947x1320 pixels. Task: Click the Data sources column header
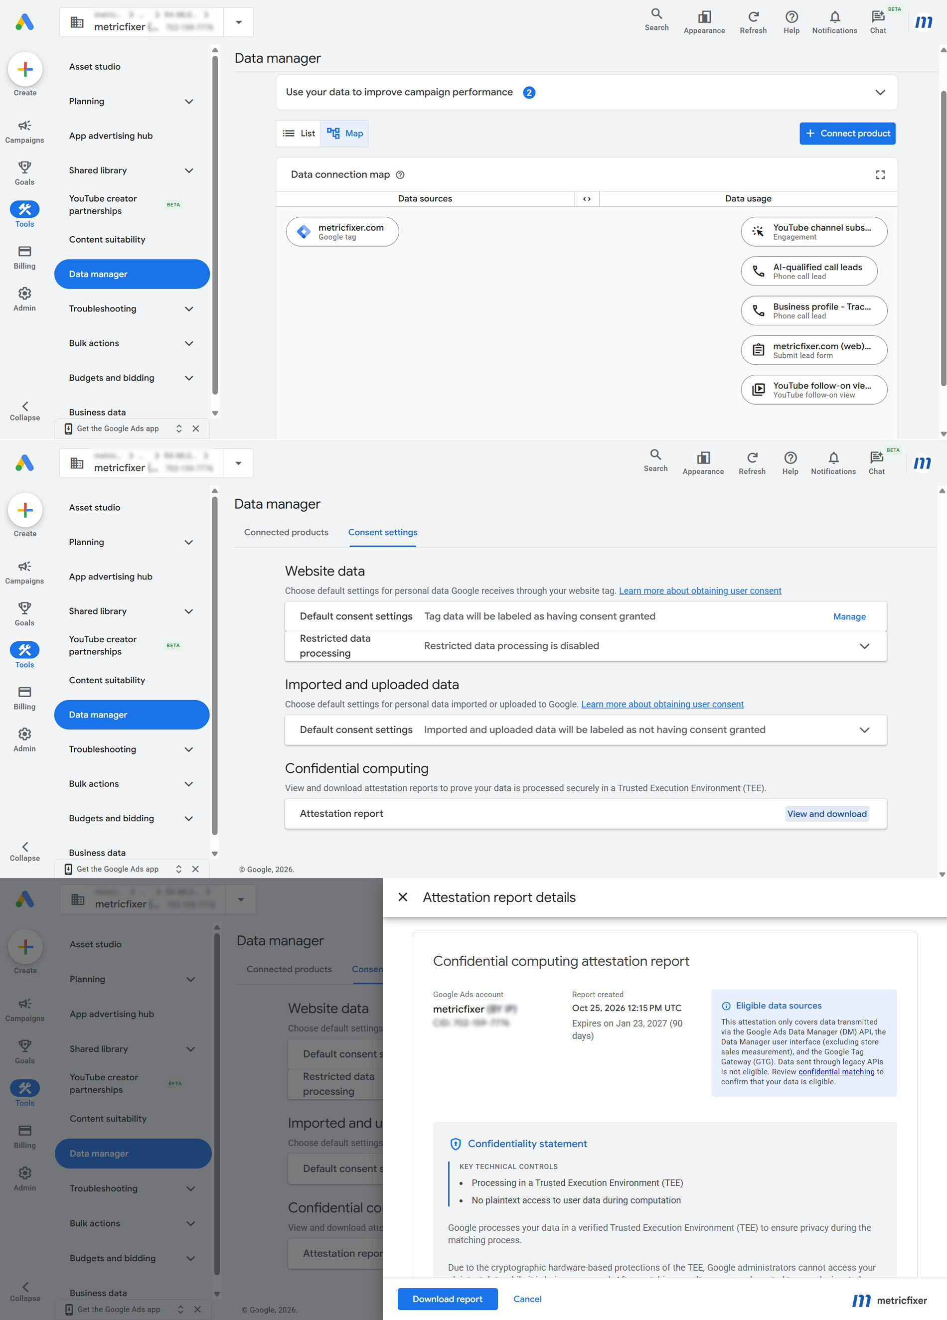click(425, 199)
